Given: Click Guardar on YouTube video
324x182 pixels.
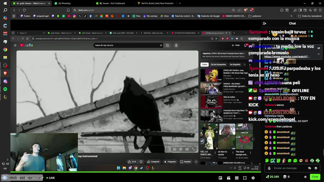Looking at the screenshot, I should 186,162.
